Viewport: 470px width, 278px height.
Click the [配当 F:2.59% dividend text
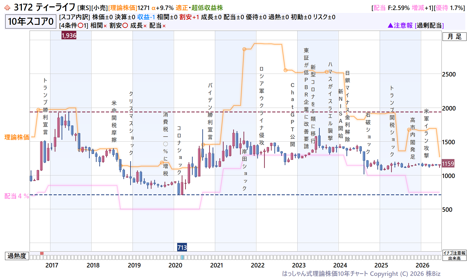(391, 8)
